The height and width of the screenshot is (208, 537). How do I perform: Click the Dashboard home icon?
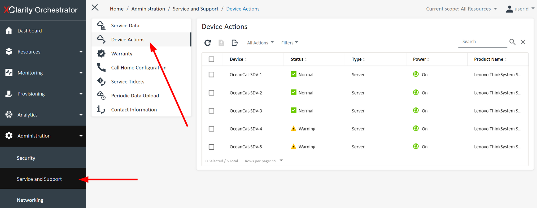pos(9,31)
